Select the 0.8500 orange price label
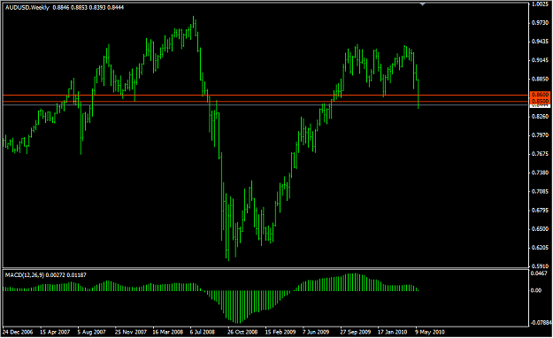This screenshot has height=338, width=553. pos(540,101)
